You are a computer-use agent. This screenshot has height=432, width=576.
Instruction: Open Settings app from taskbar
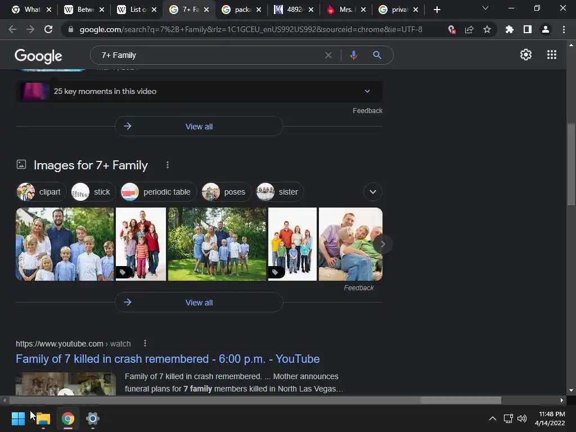[93, 418]
